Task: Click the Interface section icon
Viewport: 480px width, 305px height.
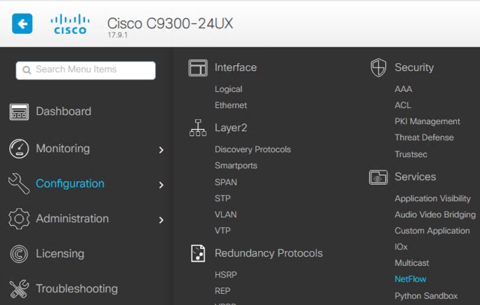Action: (198, 67)
